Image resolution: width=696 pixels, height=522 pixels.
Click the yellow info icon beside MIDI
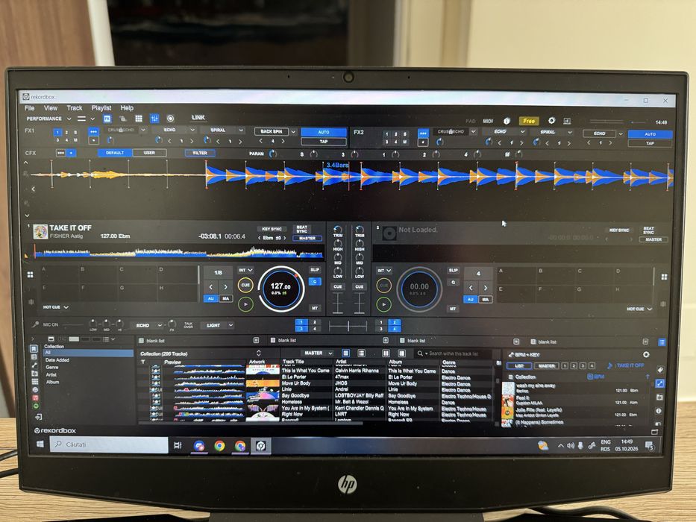point(507,121)
